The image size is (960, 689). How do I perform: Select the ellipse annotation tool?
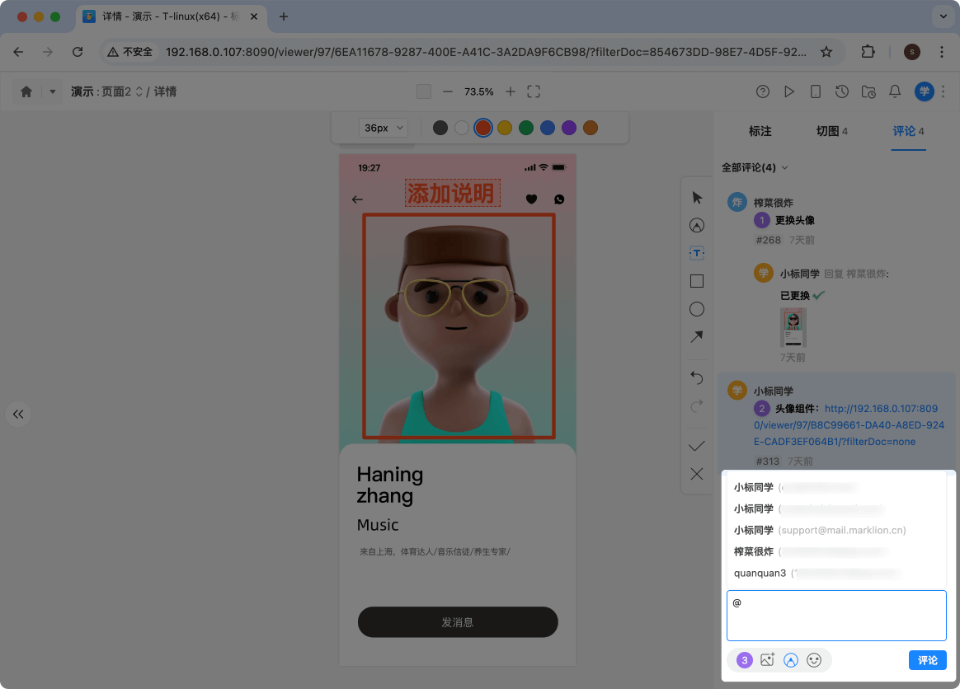click(x=696, y=309)
